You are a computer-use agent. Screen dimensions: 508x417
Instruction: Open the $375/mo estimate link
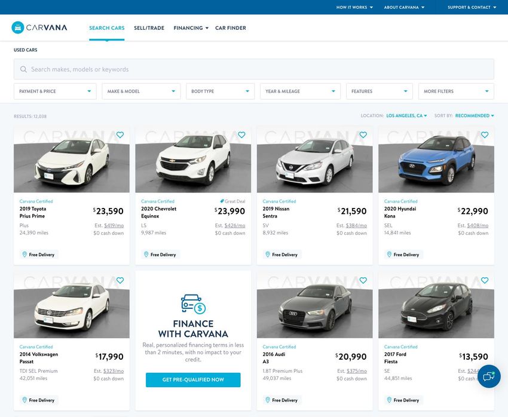357,371
